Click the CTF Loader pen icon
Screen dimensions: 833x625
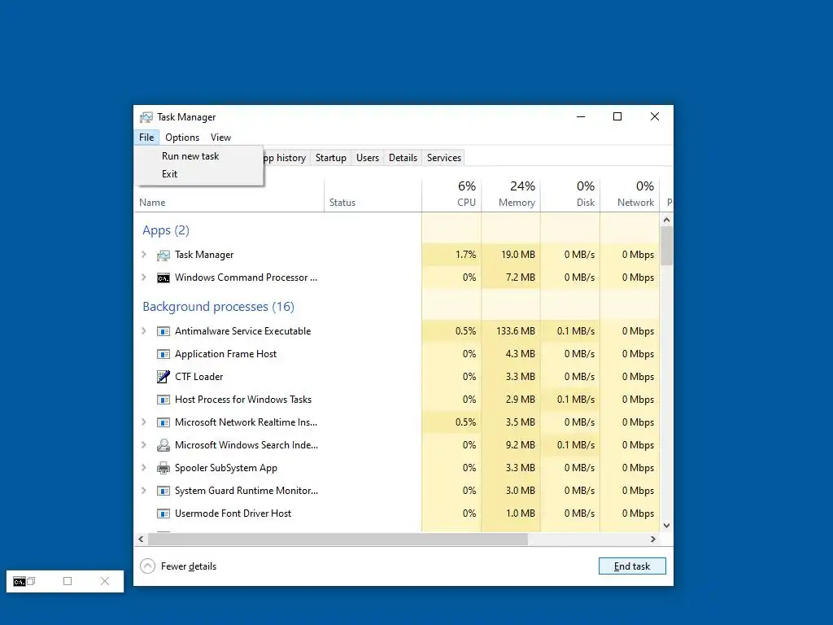coord(163,377)
